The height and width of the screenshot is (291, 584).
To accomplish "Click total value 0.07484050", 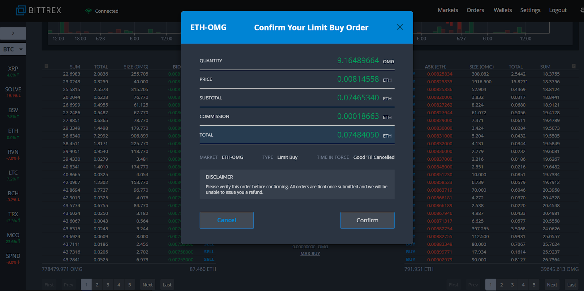I will (358, 135).
